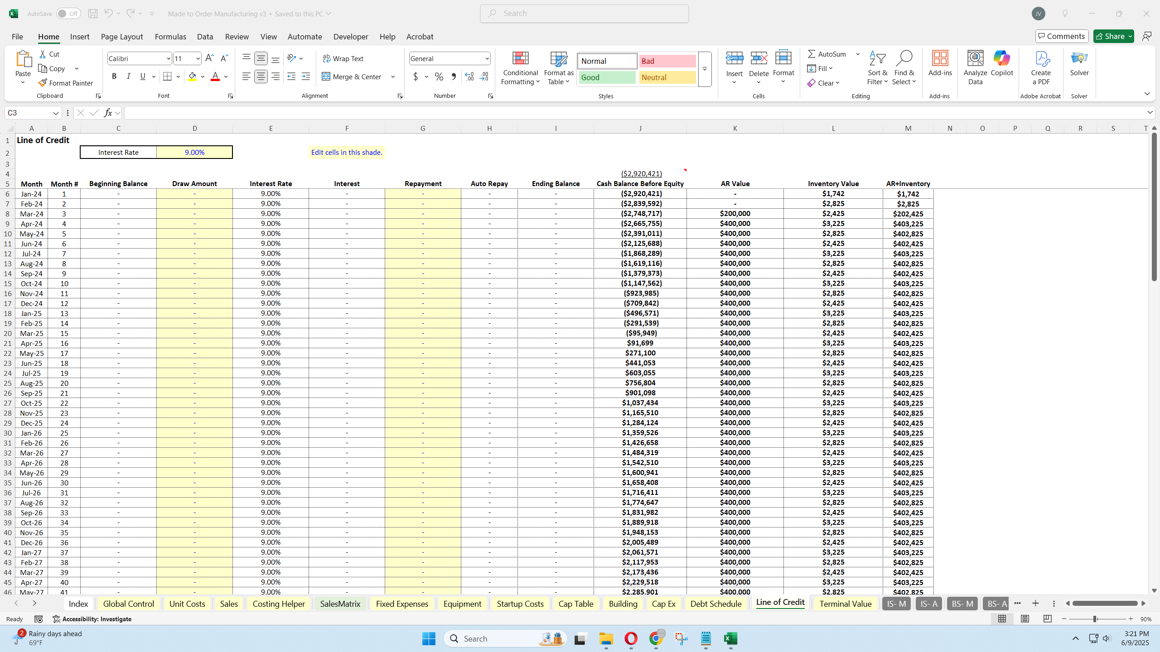The image size is (1160, 652).
Task: Select the Format Painter tool
Action: point(65,83)
